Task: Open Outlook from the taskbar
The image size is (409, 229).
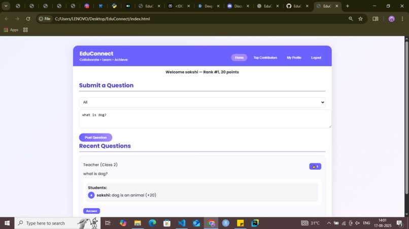Action: click(x=196, y=223)
